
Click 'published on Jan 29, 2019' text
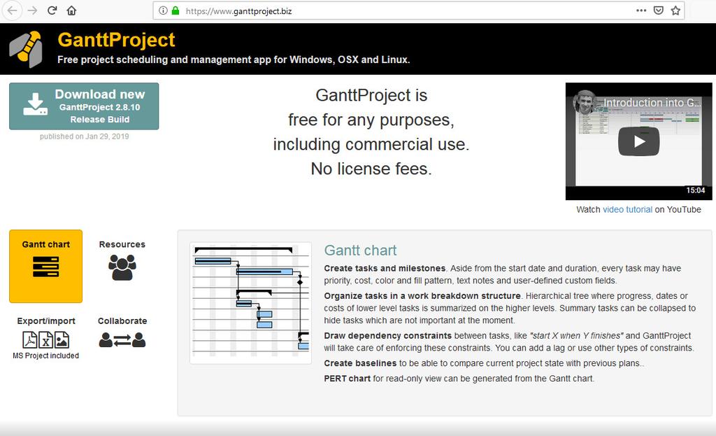[x=84, y=136]
